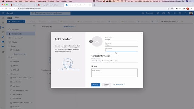This screenshot has height=109, width=194.
Task: Expand the New contact split dropdown arrow
Action: [x=24, y=21]
